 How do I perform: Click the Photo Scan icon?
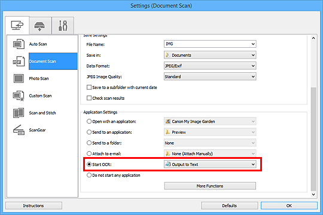(19, 78)
